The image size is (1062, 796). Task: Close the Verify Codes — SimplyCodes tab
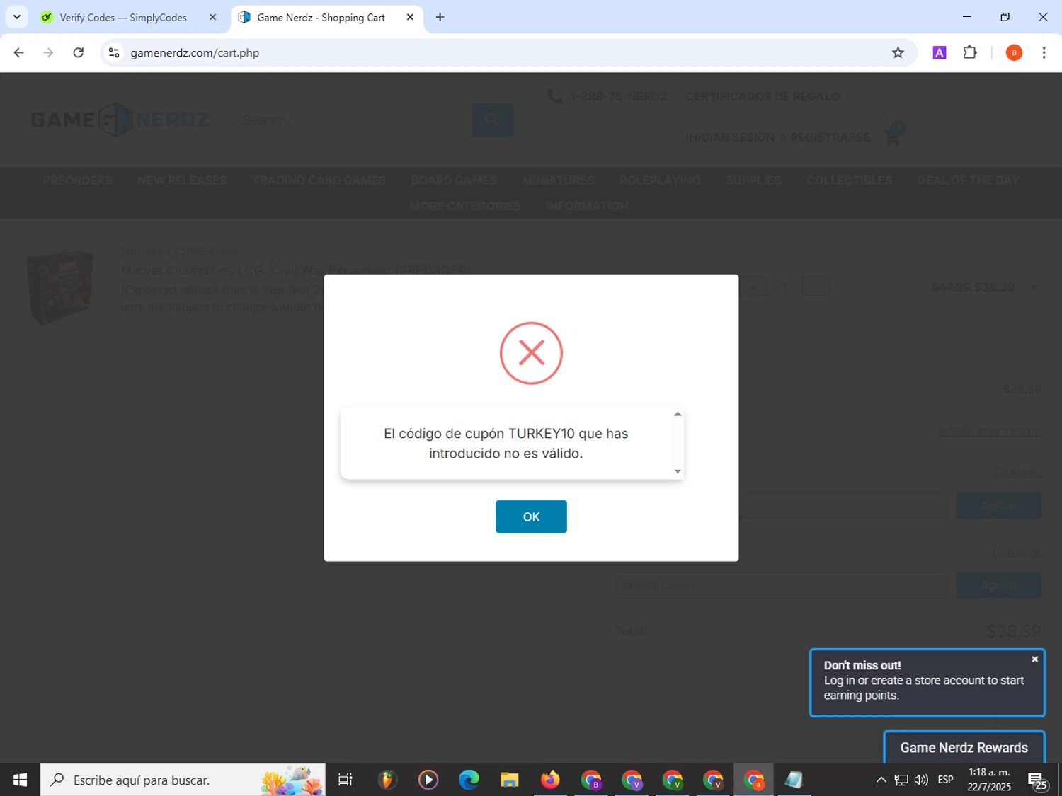point(212,18)
